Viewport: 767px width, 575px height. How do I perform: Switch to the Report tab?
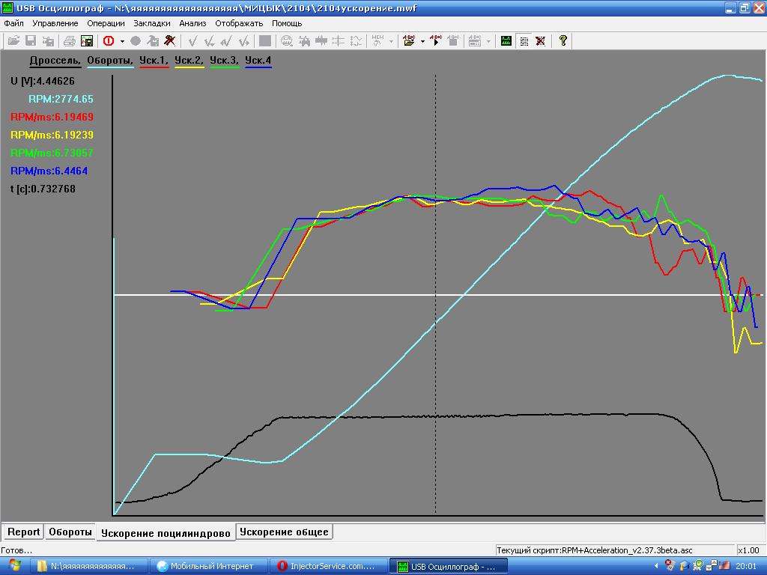point(23,532)
